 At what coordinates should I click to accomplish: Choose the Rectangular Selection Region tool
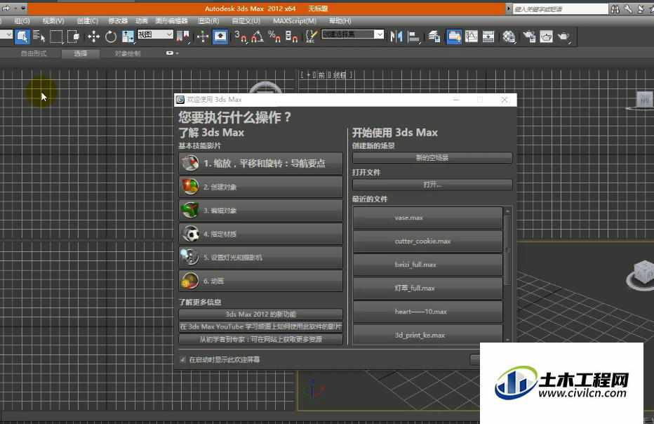click(x=56, y=37)
